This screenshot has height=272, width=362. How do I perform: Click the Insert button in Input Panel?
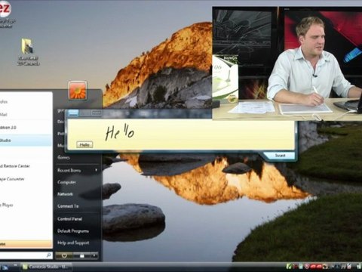pyautogui.click(x=280, y=156)
